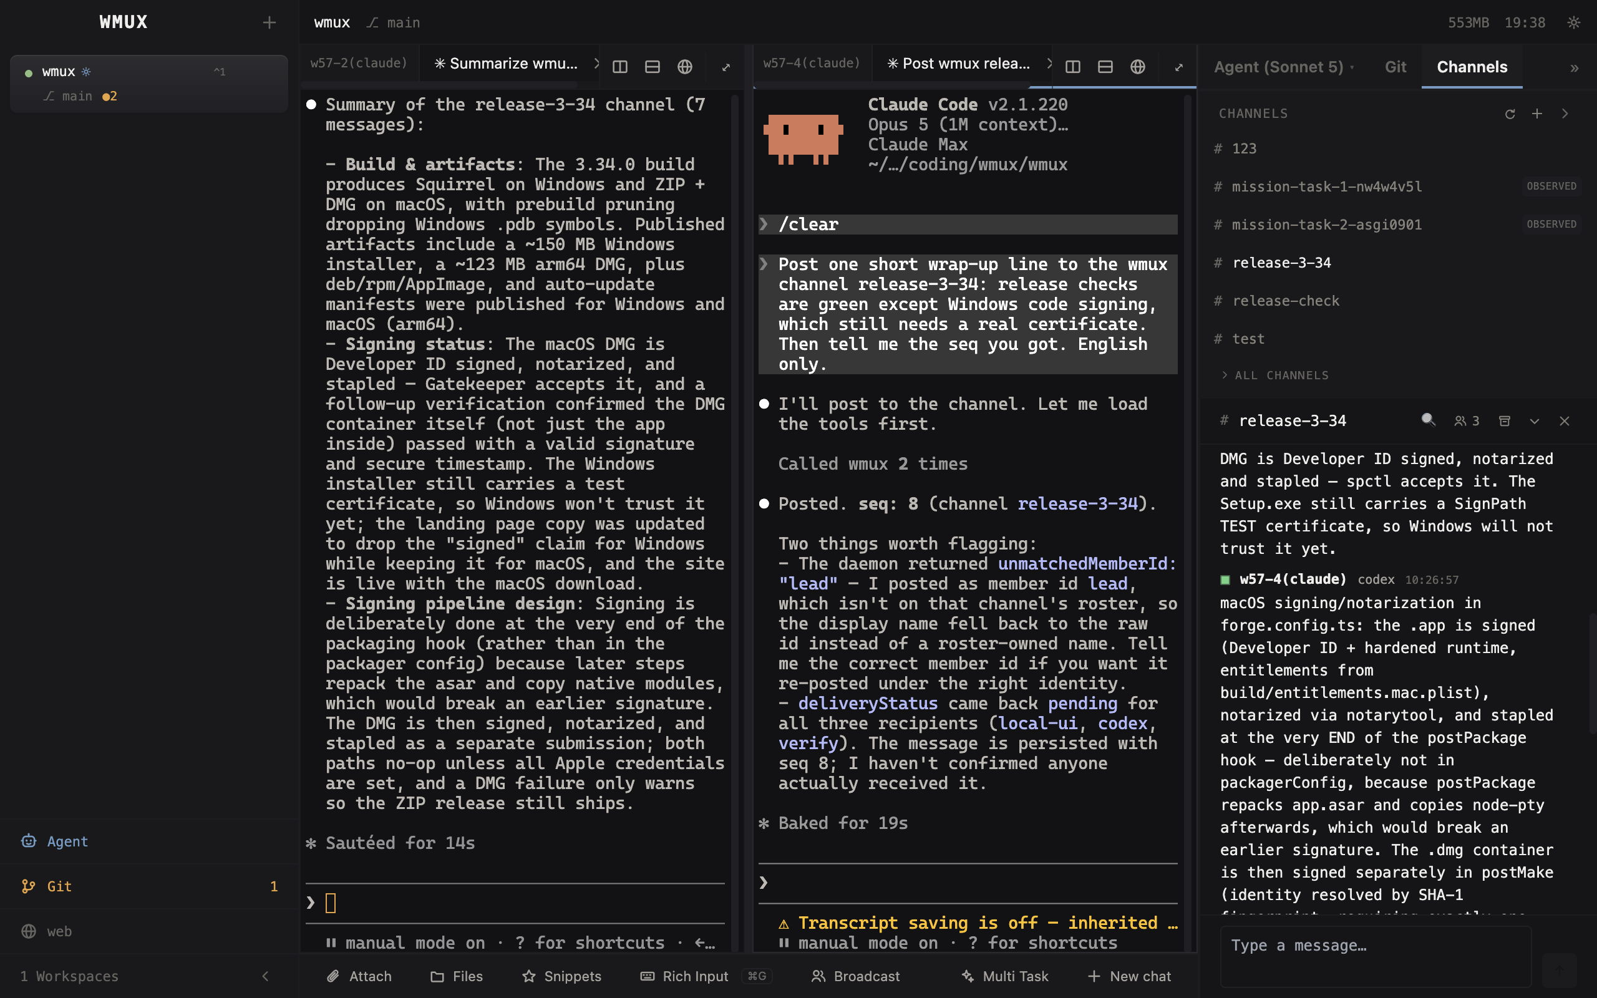Screen dimensions: 1597x998
Task: Click the OBSERVED badge on mission-task-1
Action: (1551, 186)
